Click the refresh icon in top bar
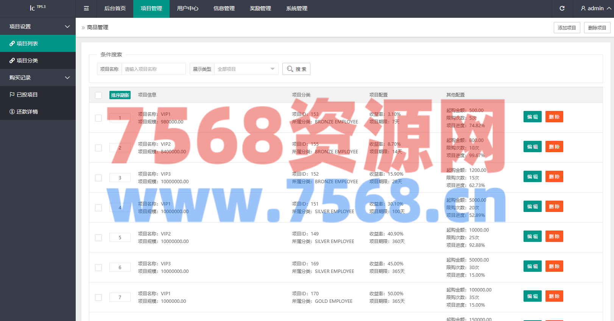This screenshot has width=614, height=321. [x=562, y=8]
